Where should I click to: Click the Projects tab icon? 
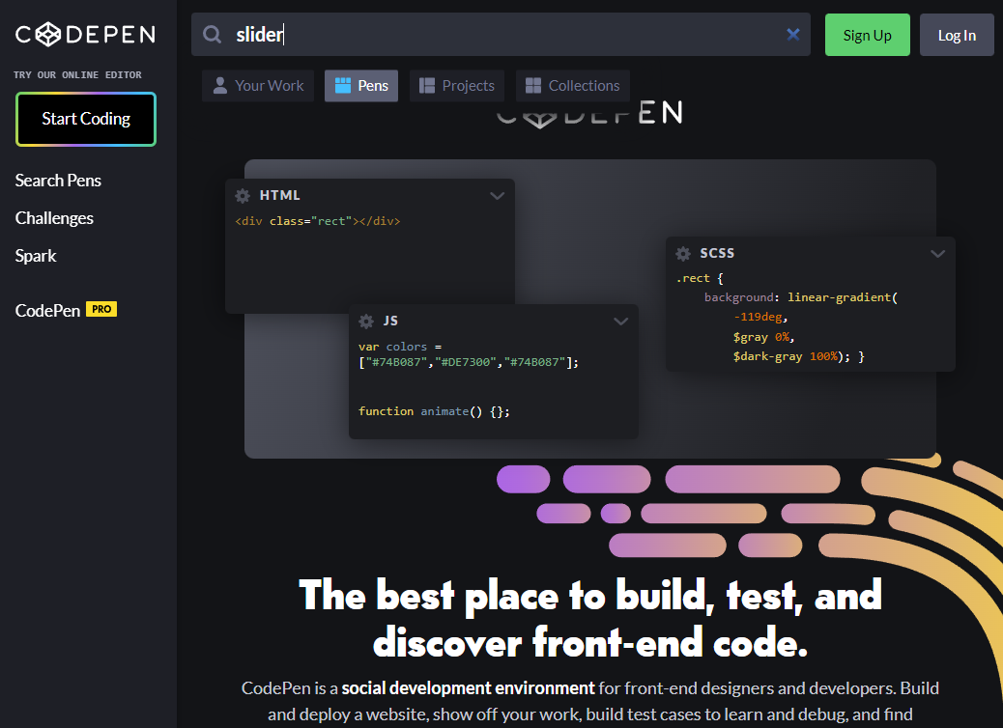427,86
